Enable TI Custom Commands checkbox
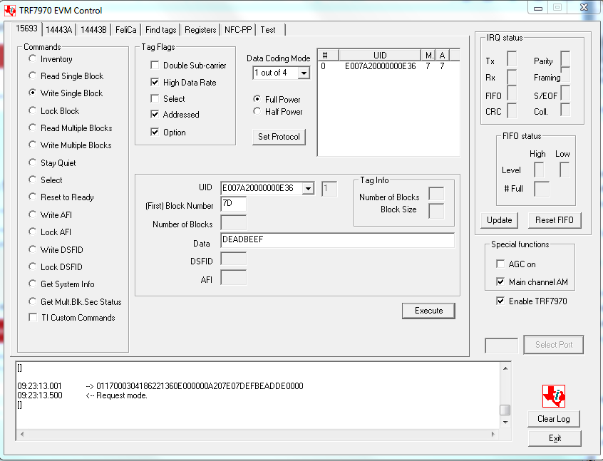This screenshot has height=461, width=603. click(x=33, y=317)
